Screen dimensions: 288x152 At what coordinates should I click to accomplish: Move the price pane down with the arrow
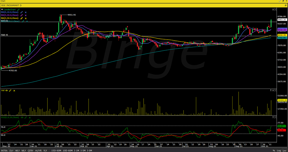click(x=273, y=9)
